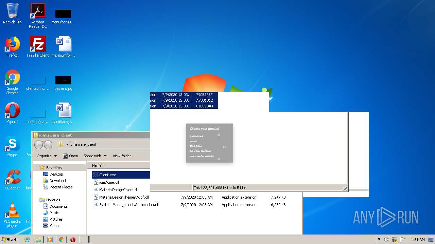The height and width of the screenshot is (244, 435).
Task: Open Chrome from the taskbar
Action: 62,240
